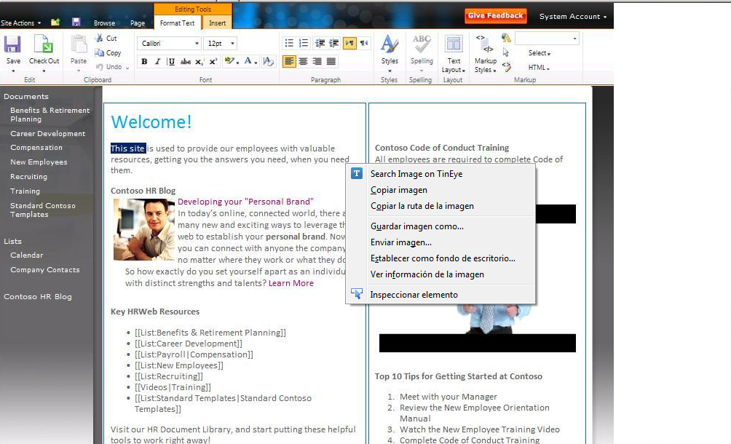Click the Cut scissors icon
The width and height of the screenshot is (731, 444).
(x=99, y=38)
